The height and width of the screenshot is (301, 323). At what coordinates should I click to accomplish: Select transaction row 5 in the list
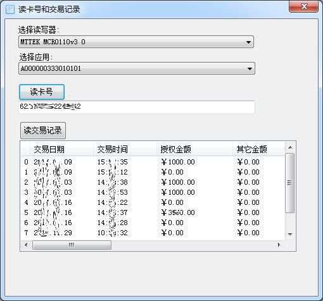point(153,212)
